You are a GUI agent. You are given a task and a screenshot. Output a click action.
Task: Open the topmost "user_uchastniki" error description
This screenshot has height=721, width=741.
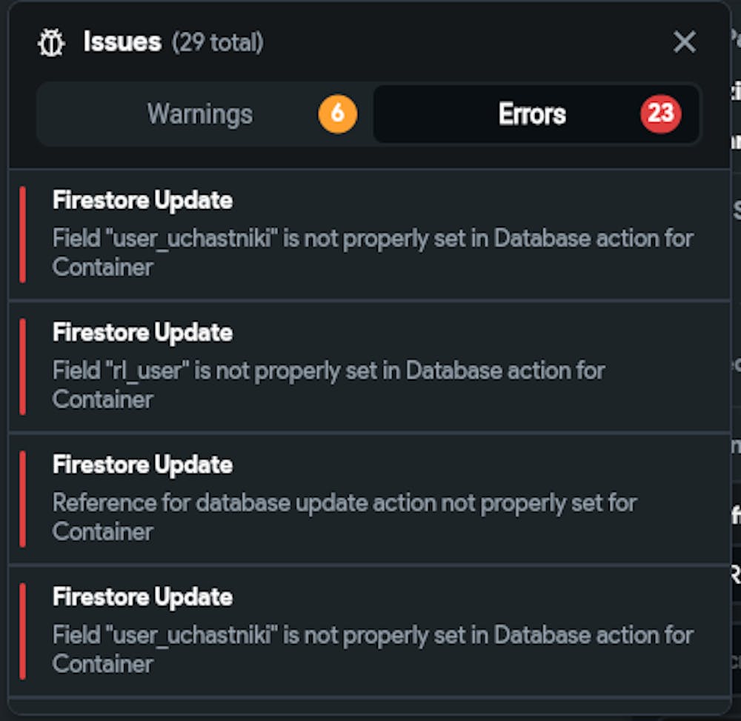point(373,253)
